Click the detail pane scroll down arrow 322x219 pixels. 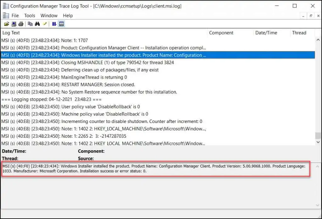(318, 205)
